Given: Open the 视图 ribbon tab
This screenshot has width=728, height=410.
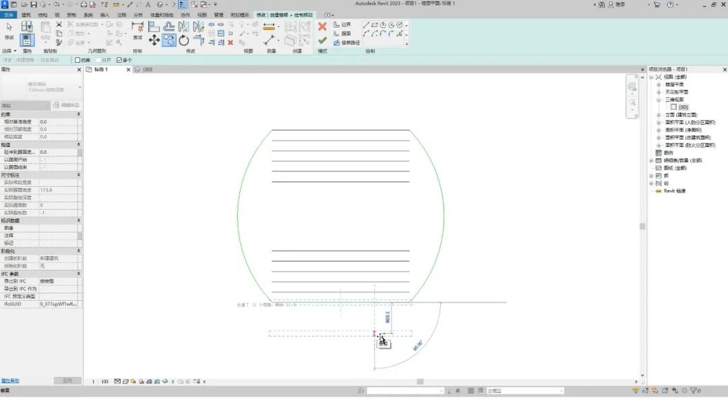Looking at the screenshot, I should tap(202, 15).
